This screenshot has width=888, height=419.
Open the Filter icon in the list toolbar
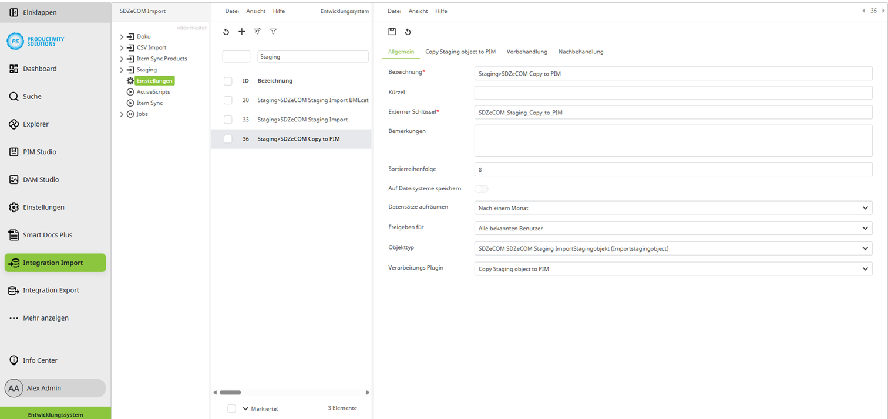coord(273,32)
